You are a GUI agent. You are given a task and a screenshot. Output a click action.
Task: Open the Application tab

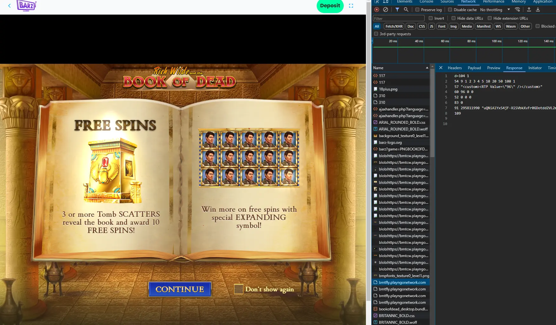click(543, 2)
